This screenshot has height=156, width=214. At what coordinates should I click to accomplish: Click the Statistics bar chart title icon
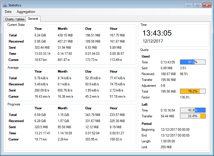[x=5, y=5]
